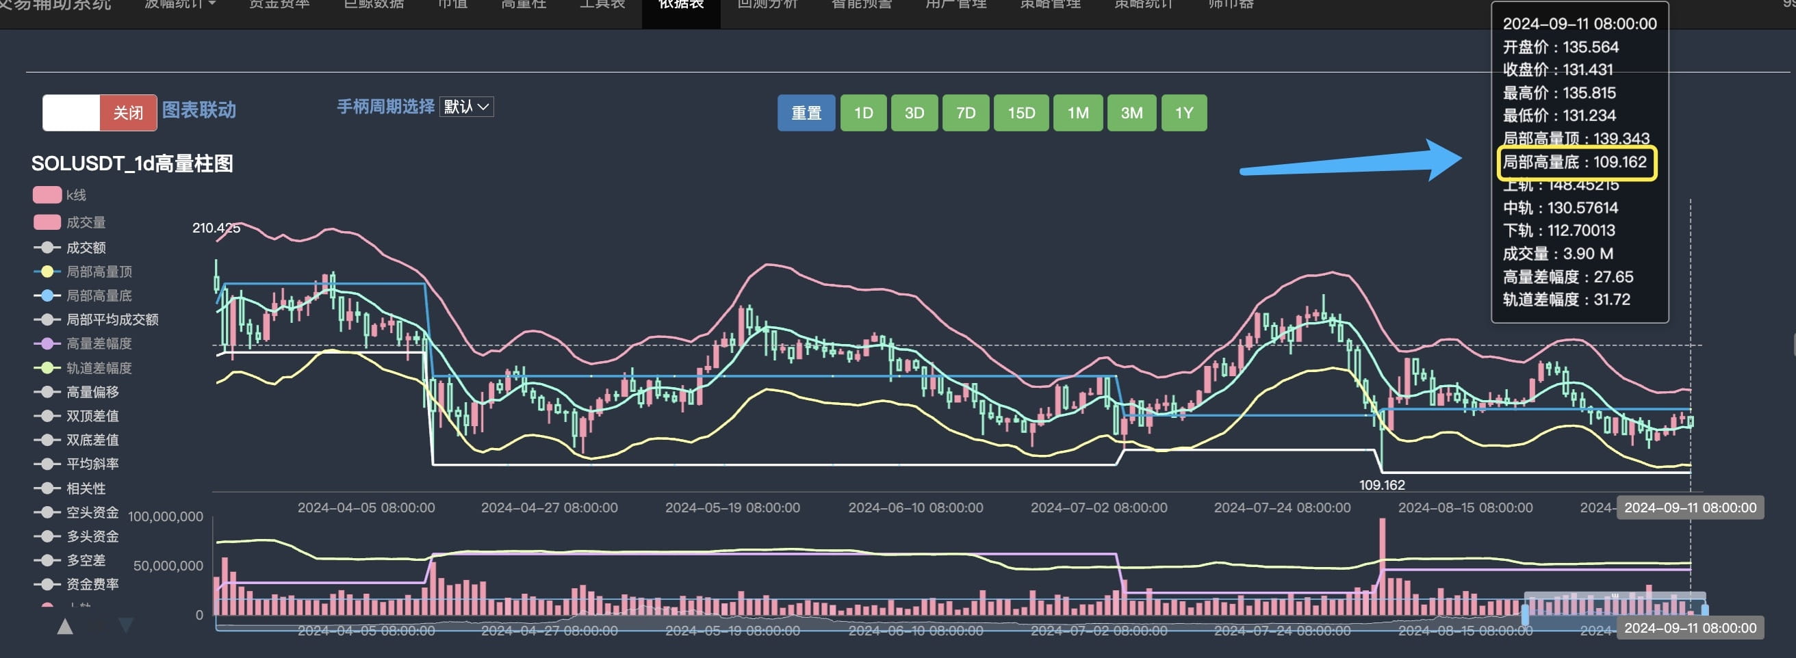Toggle 轨道差幅度 green legend marker
This screenshot has width=1796, height=658.
[47, 367]
